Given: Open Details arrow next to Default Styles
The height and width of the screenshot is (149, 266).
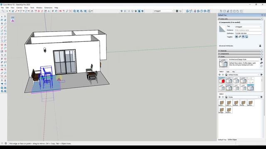Looking at the screenshot, I should [261, 74].
